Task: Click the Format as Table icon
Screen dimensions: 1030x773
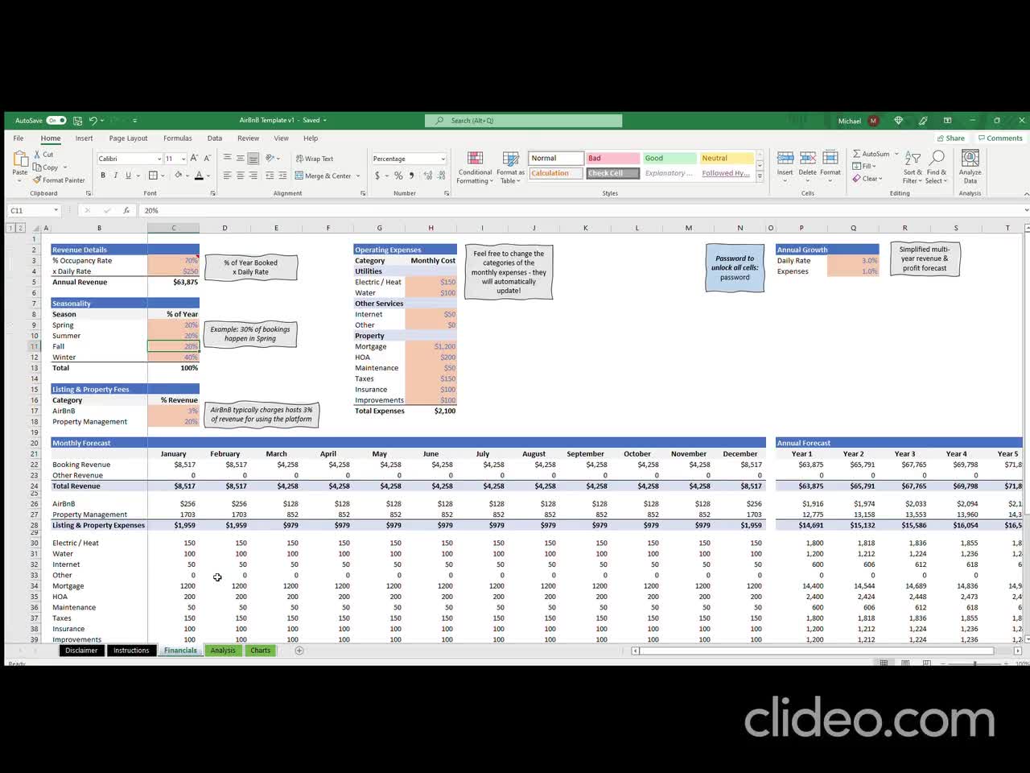Action: [510, 165]
